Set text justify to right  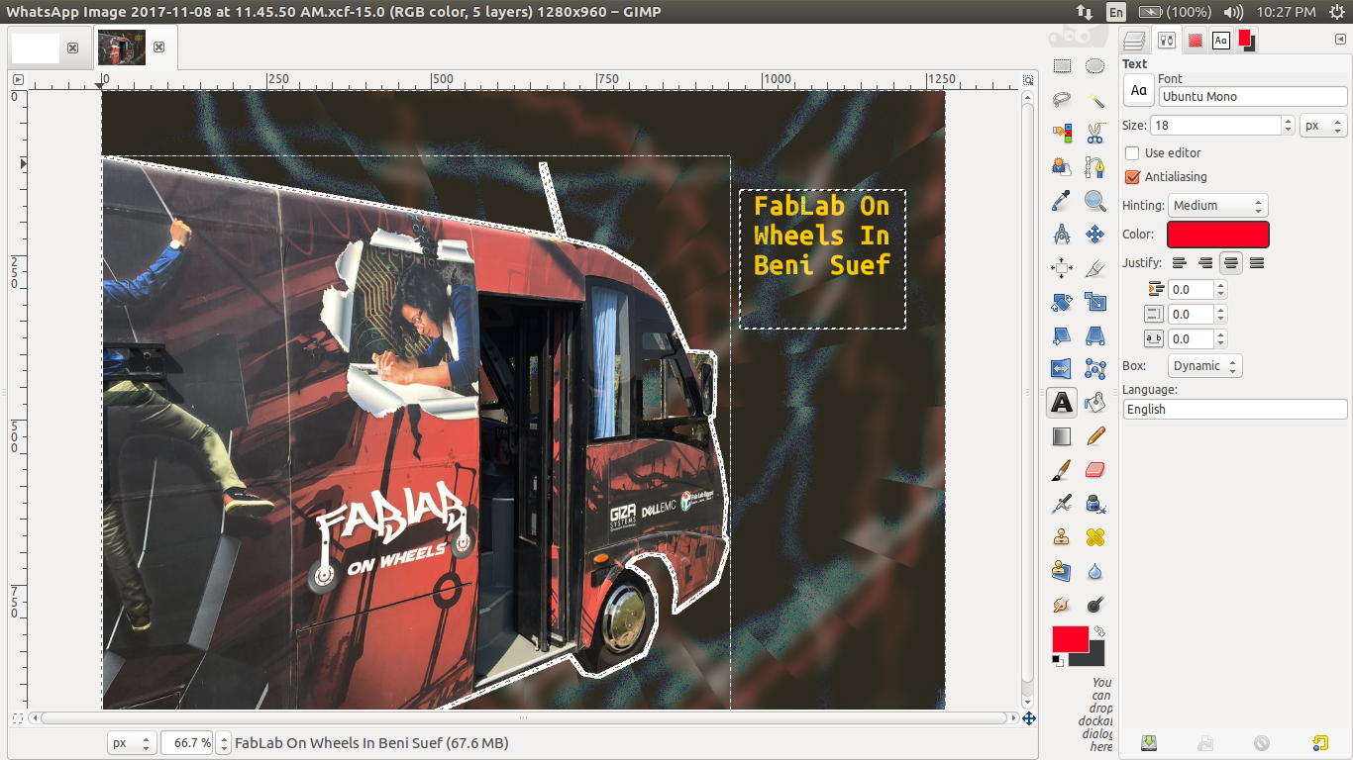[x=1205, y=263]
